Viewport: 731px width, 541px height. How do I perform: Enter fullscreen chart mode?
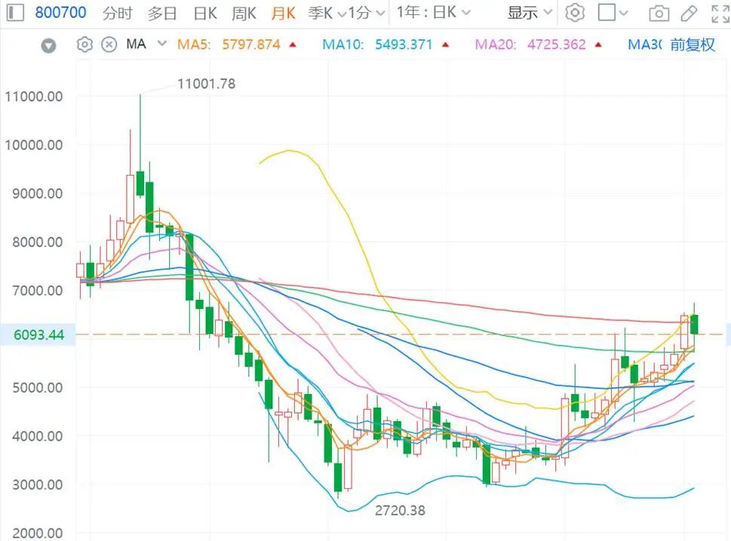720,14
